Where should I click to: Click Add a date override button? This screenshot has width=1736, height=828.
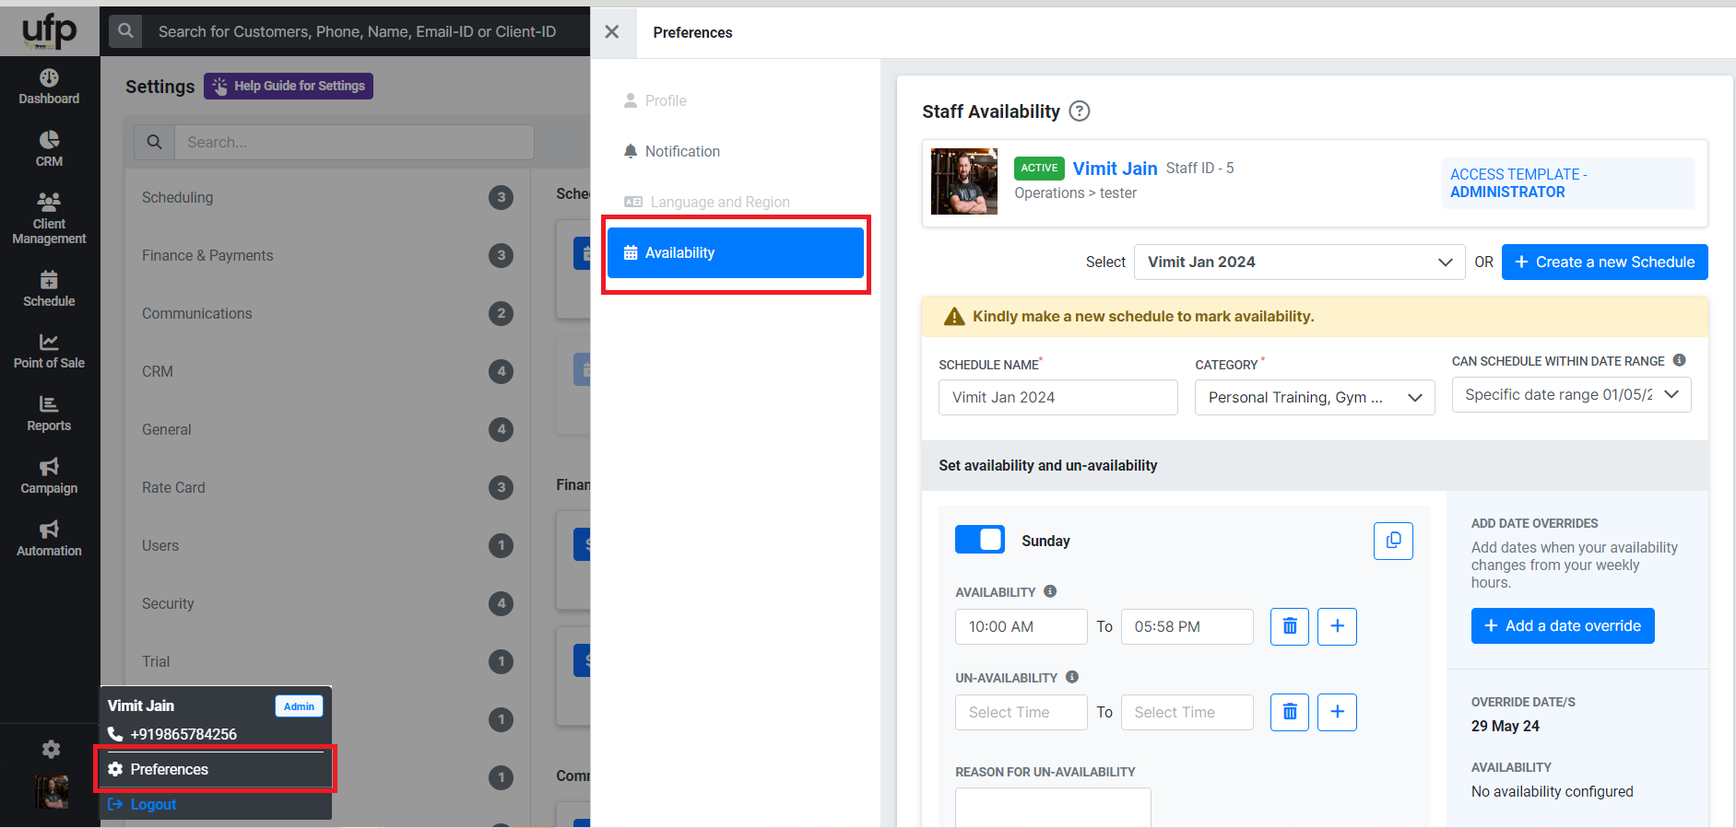(x=1562, y=626)
